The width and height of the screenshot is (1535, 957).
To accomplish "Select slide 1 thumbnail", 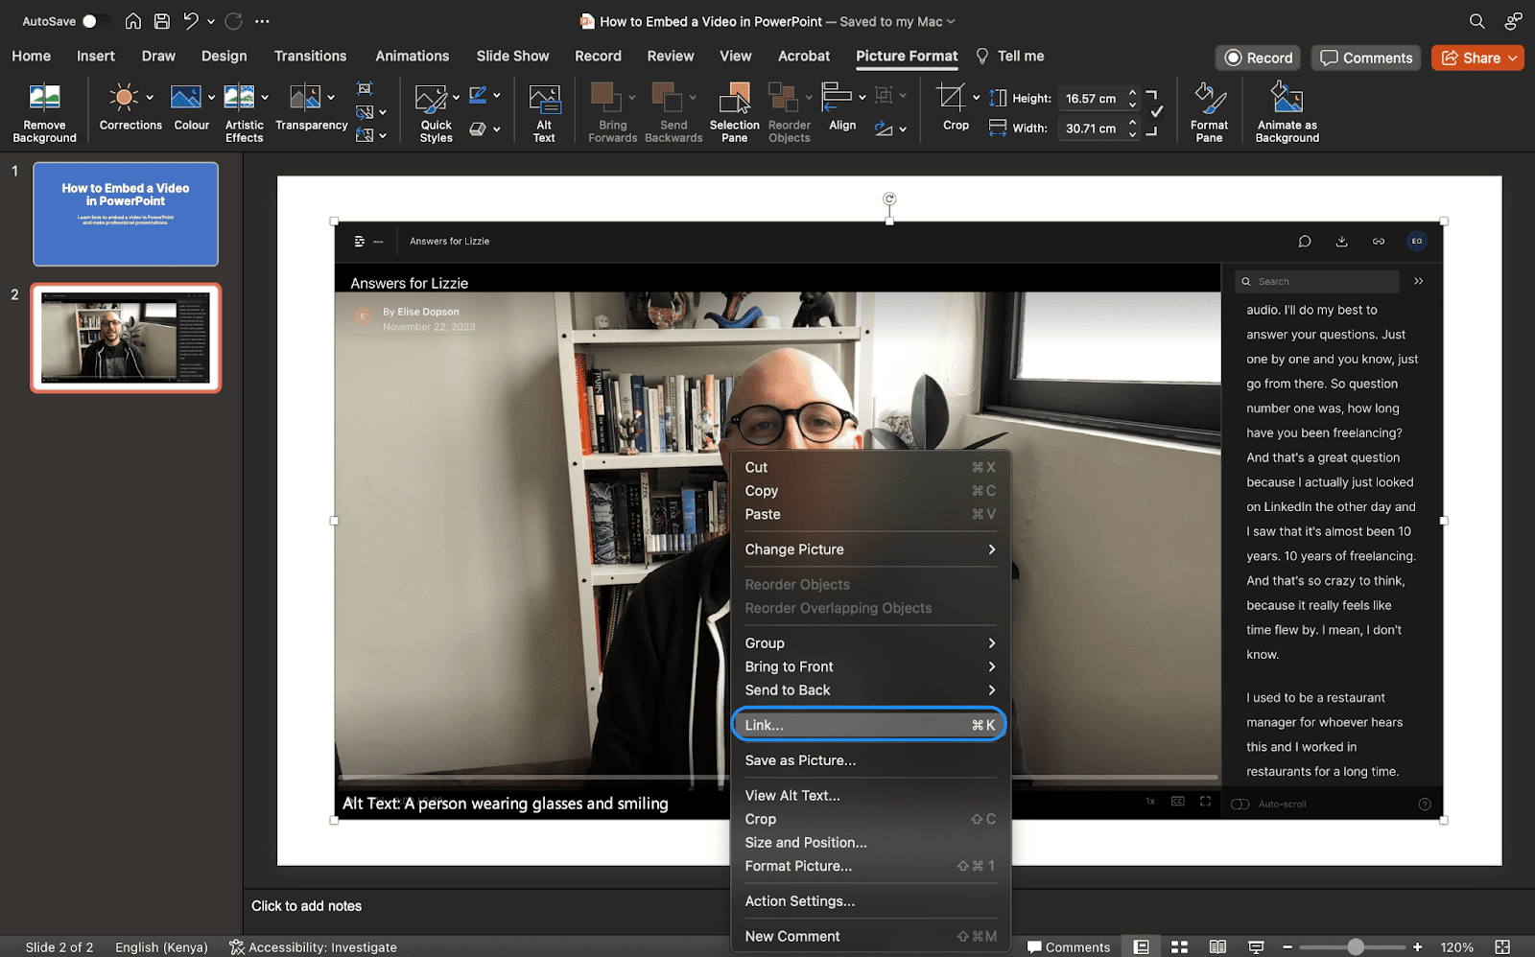I will coord(126,214).
